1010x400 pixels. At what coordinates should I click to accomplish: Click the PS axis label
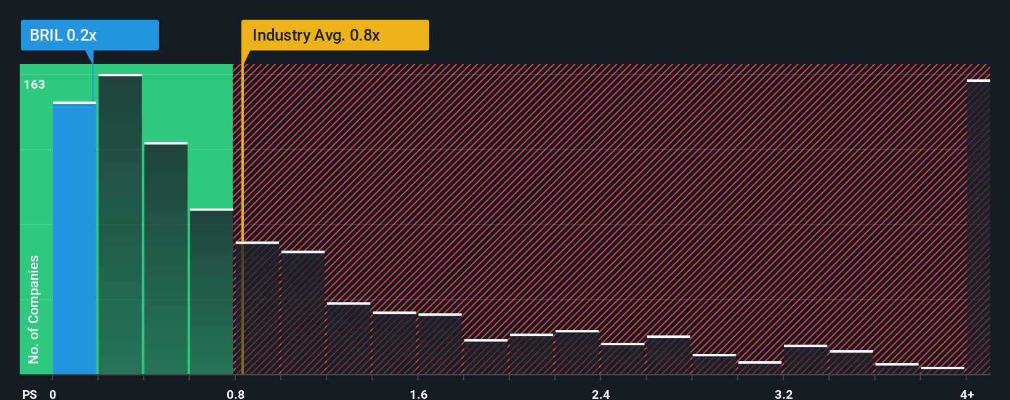point(30,394)
